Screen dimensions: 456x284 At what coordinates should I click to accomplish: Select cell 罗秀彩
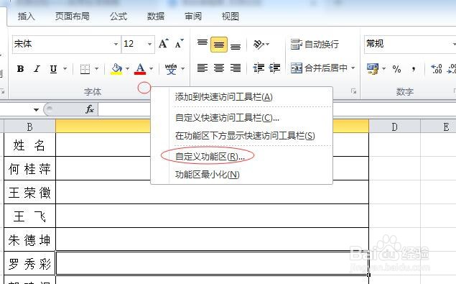tap(29, 264)
